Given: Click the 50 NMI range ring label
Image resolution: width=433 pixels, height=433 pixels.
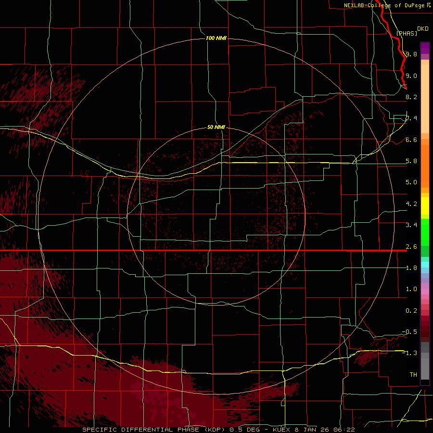Looking at the screenshot, I should point(216,127).
